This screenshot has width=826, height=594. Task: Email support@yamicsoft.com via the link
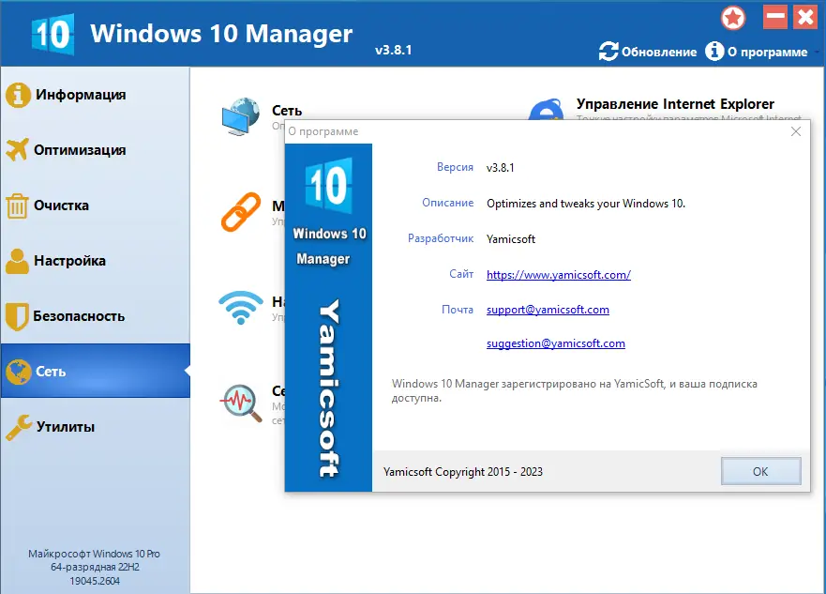548,309
